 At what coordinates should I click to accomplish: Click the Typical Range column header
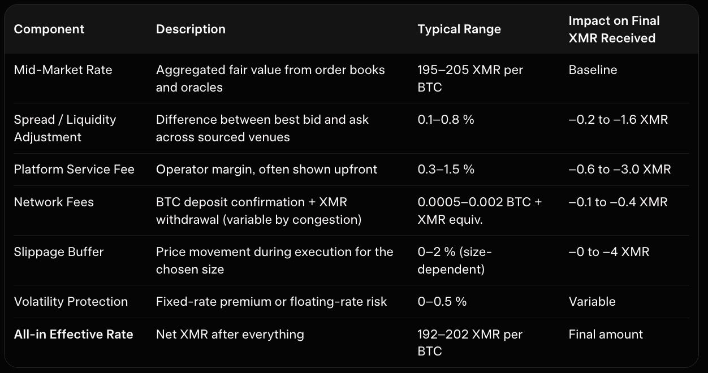pos(459,29)
